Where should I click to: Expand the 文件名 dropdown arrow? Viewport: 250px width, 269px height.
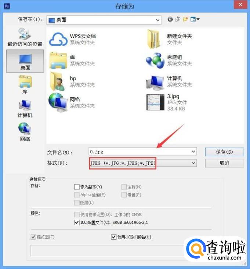pos(193,152)
